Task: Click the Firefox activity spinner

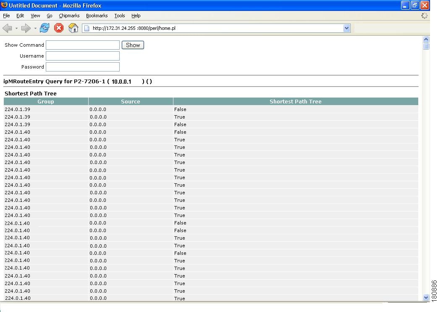Action: [424, 16]
